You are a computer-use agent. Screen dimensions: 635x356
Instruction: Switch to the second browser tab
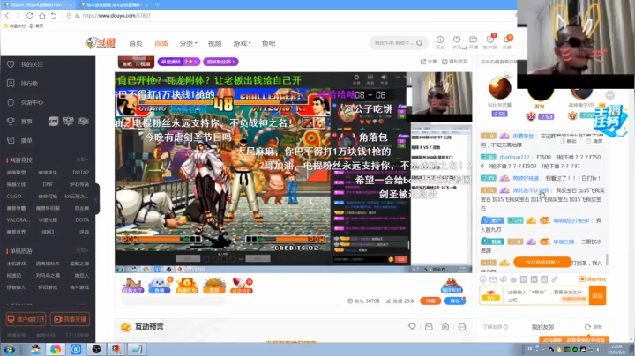click(x=113, y=4)
